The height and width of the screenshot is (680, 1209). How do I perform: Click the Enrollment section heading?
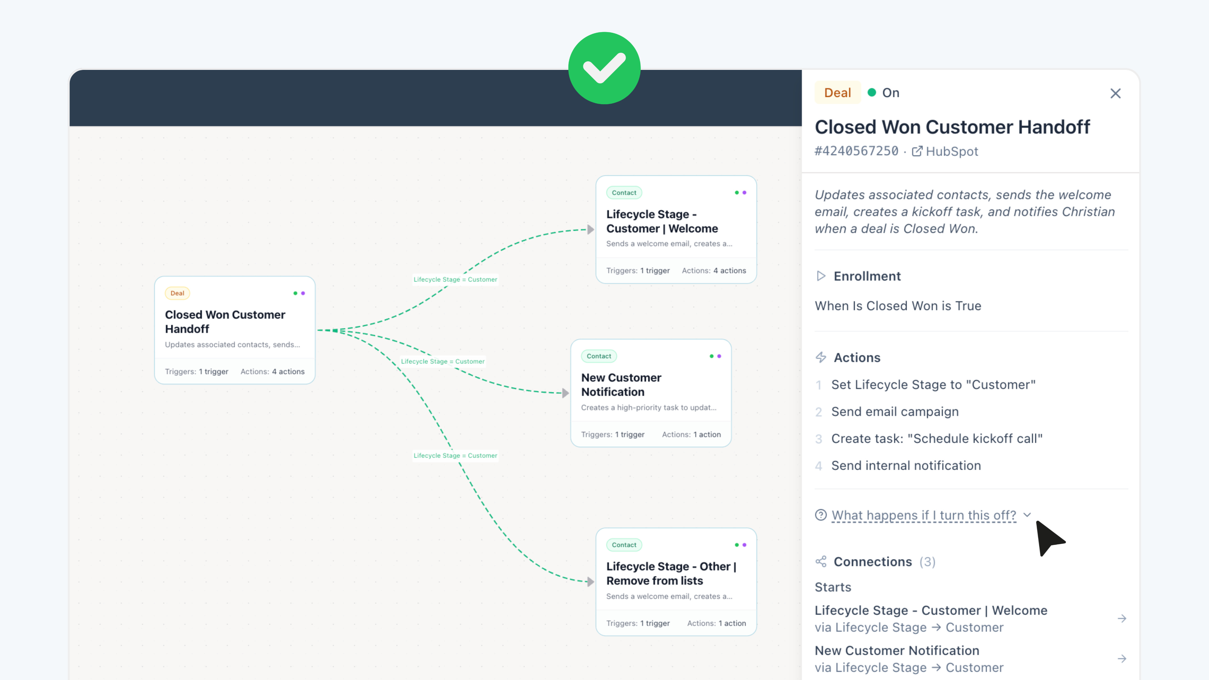click(867, 276)
